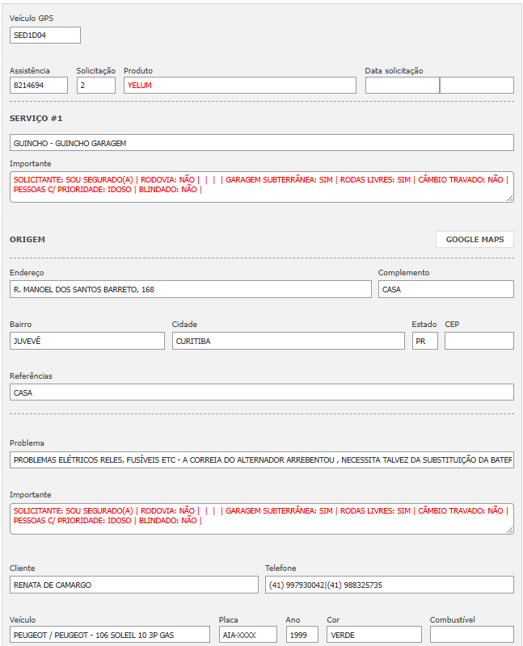Focus the Complemento field
This screenshot has height=646, width=523.
(445, 289)
